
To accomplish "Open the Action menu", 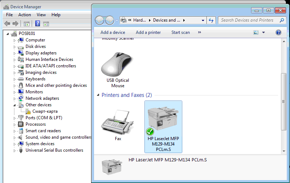I will (24, 15).
